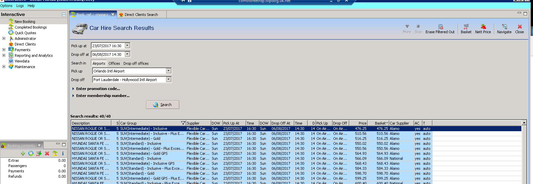The image size is (533, 184).
Task: Click the Quick Quotes icon
Action: [11, 33]
